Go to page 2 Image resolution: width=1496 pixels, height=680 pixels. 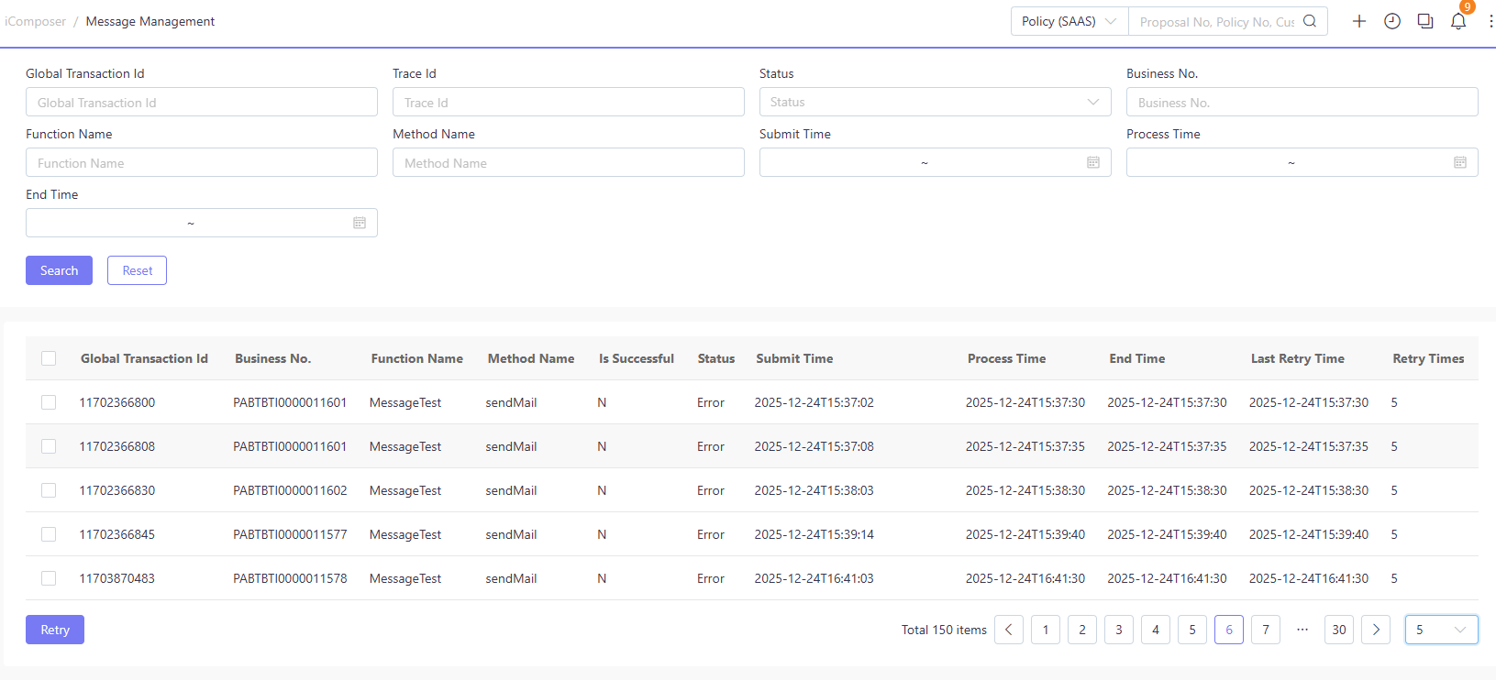click(1082, 630)
